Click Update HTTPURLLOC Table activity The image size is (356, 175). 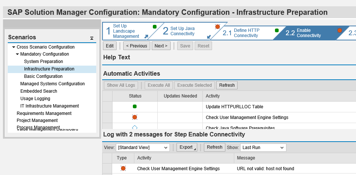tap(234, 106)
